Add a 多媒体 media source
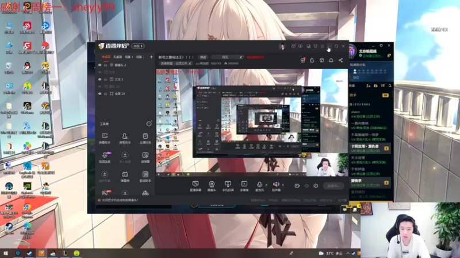Viewport: 460px width, 258px height. point(244,186)
